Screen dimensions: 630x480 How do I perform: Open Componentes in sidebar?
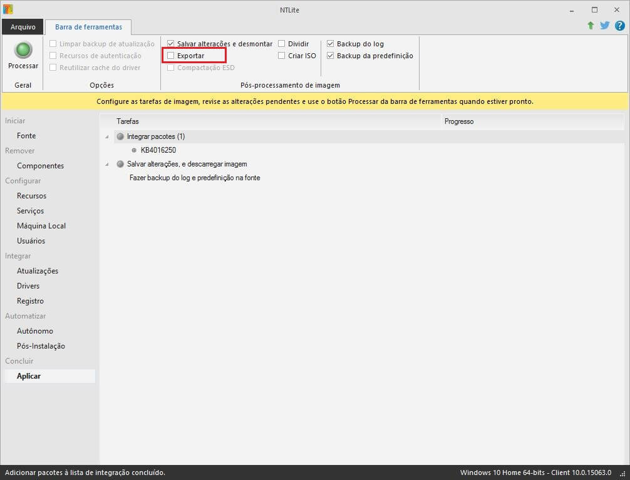point(40,166)
